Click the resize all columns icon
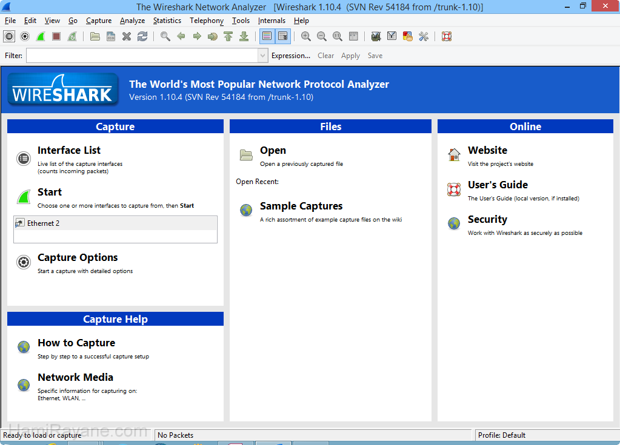Screen dimensions: 620x445 click(353, 36)
